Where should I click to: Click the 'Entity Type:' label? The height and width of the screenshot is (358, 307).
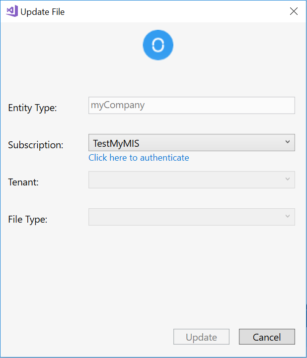click(x=32, y=108)
